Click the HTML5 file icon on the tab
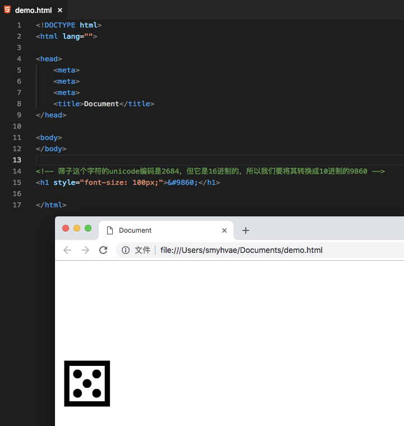The width and height of the screenshot is (404, 426). [x=8, y=10]
